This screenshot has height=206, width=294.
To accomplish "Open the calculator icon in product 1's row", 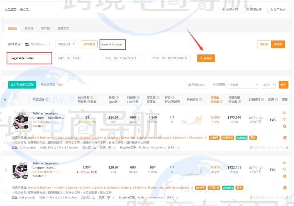I will pos(285,138).
